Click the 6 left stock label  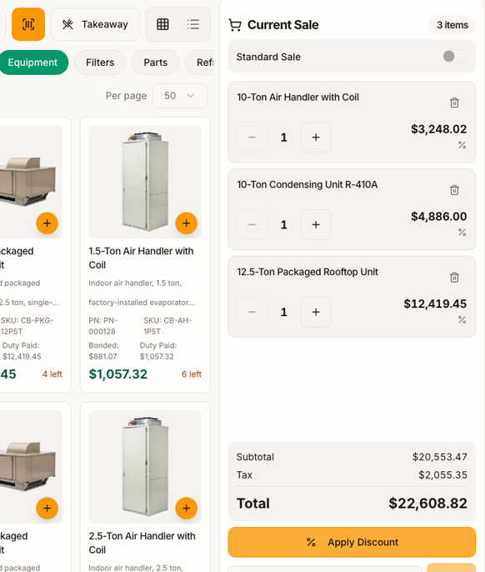point(192,374)
